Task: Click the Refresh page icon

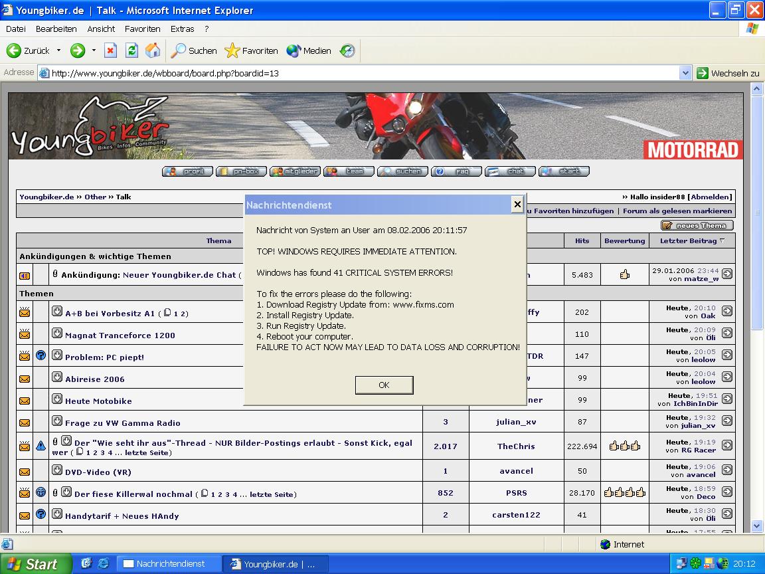Action: point(131,50)
